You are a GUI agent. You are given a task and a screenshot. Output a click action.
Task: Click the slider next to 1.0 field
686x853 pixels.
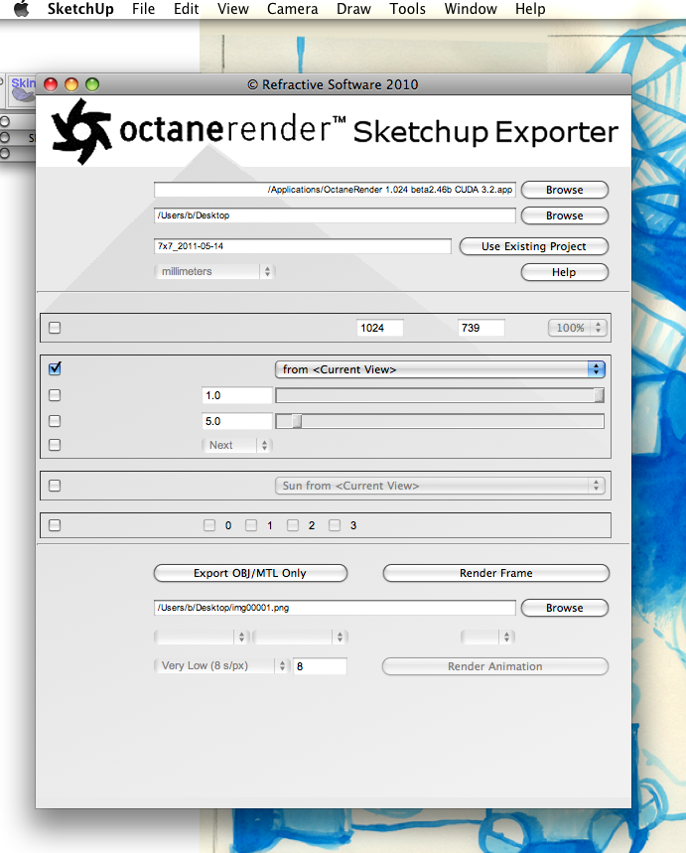tap(440, 395)
